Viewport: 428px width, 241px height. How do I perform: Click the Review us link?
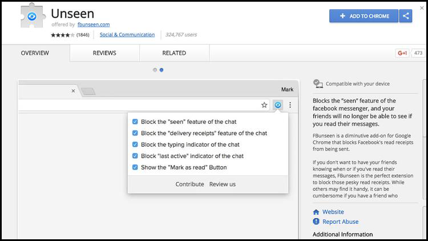tap(223, 184)
